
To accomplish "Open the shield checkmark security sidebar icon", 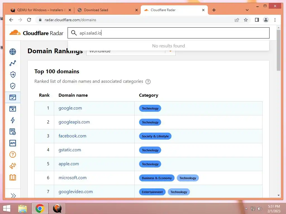I will click(x=13, y=86).
